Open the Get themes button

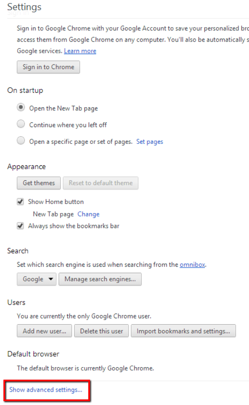(x=39, y=183)
